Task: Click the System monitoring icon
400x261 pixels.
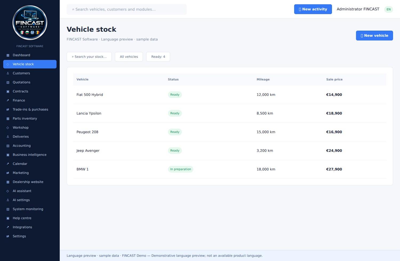Action: (8, 209)
